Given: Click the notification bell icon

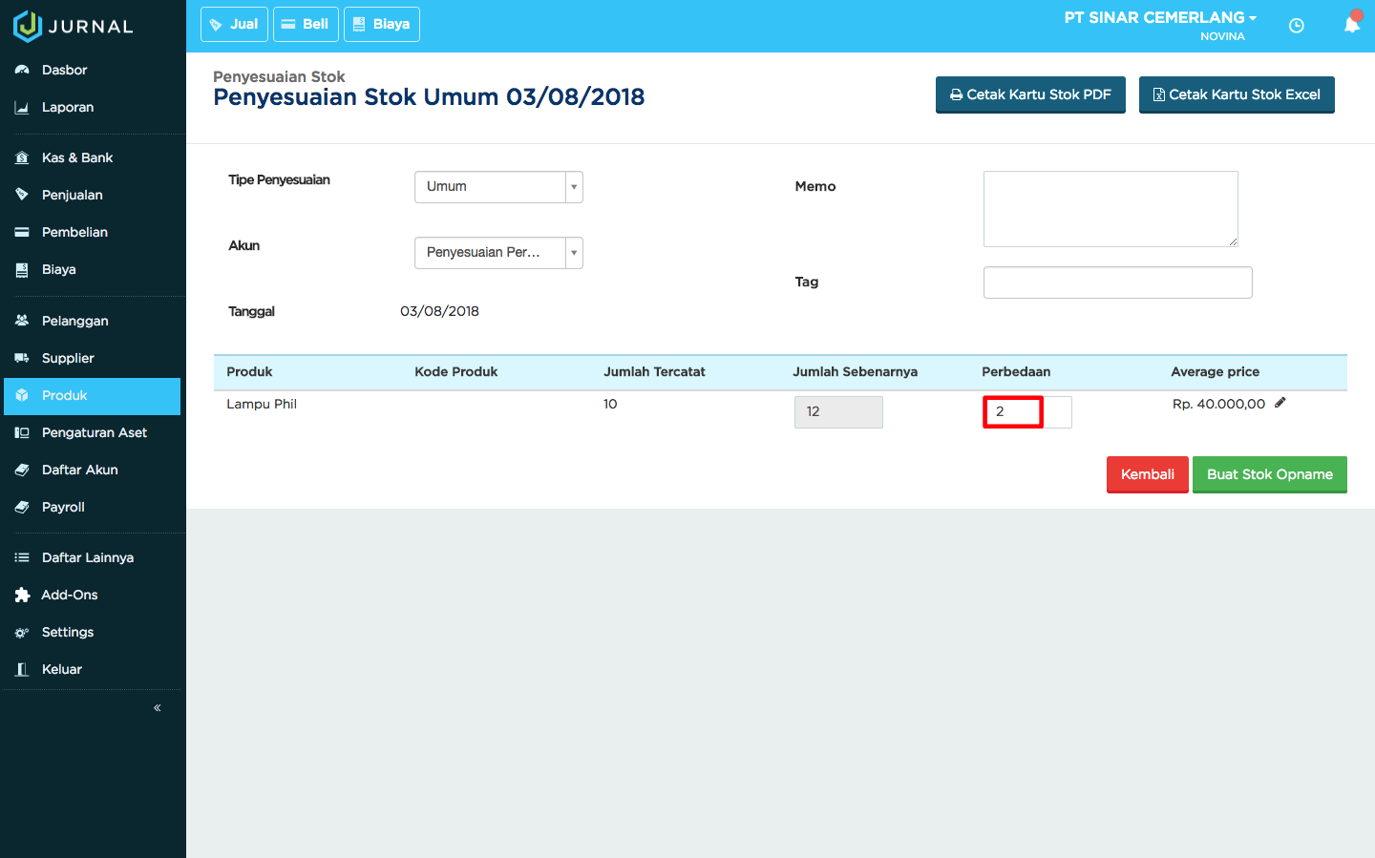Looking at the screenshot, I should click(1352, 24).
